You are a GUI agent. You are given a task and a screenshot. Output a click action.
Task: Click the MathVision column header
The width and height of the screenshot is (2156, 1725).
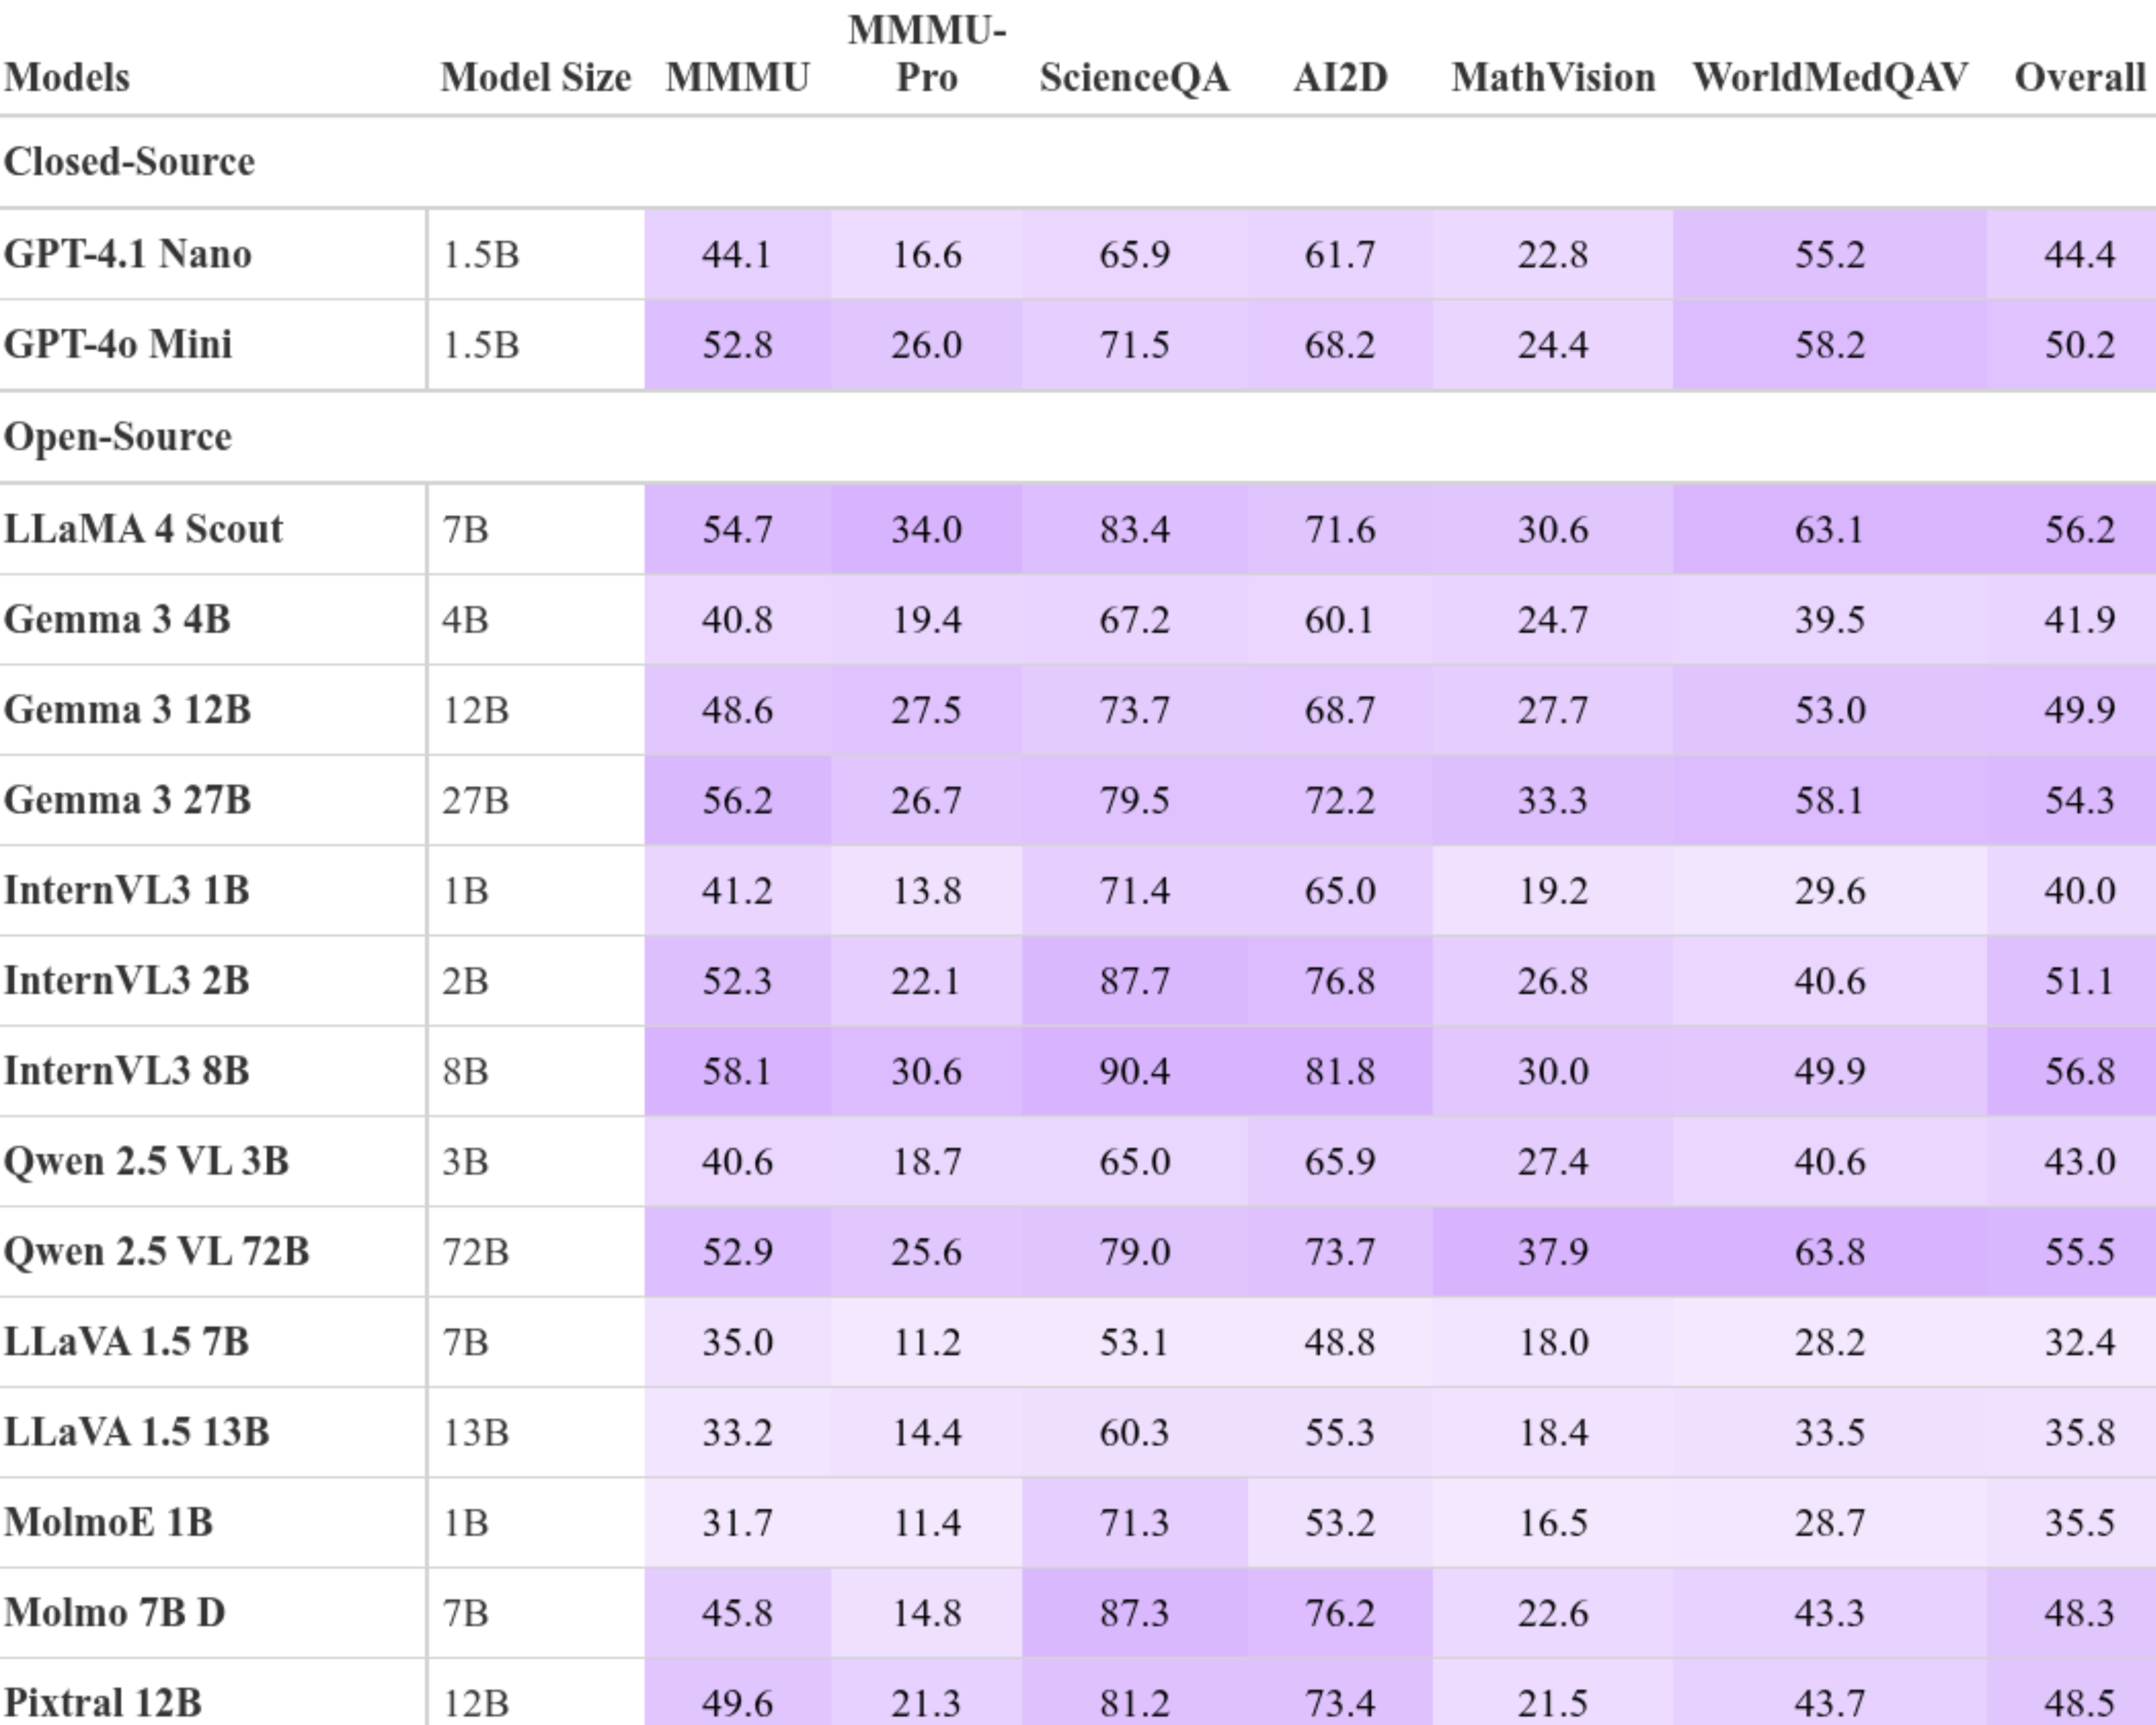tap(1553, 77)
